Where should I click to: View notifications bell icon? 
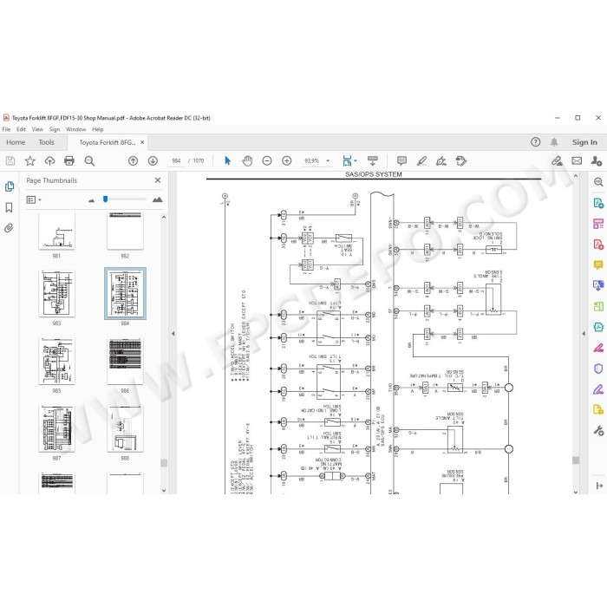(554, 142)
